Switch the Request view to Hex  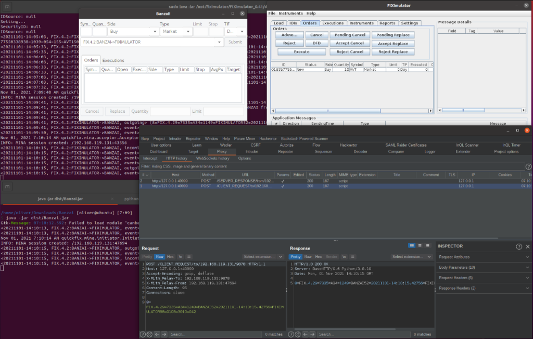[170, 256]
